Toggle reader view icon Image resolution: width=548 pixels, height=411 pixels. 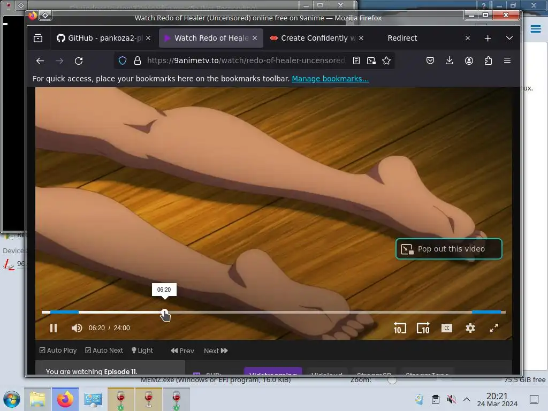coord(356,61)
